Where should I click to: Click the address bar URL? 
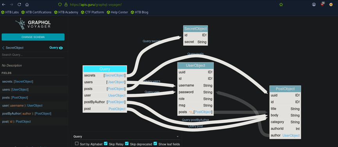coord(96,5)
